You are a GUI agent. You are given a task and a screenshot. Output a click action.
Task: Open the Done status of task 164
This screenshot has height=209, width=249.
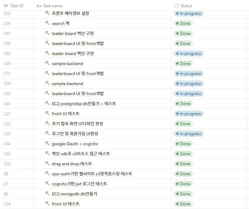pyautogui.click(x=183, y=104)
